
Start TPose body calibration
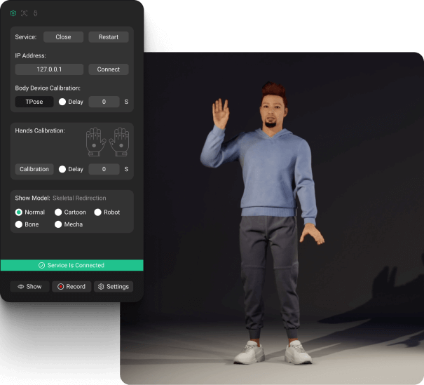tap(34, 102)
